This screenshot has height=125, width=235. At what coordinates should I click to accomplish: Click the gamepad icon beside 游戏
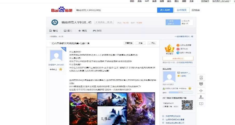[94, 31]
